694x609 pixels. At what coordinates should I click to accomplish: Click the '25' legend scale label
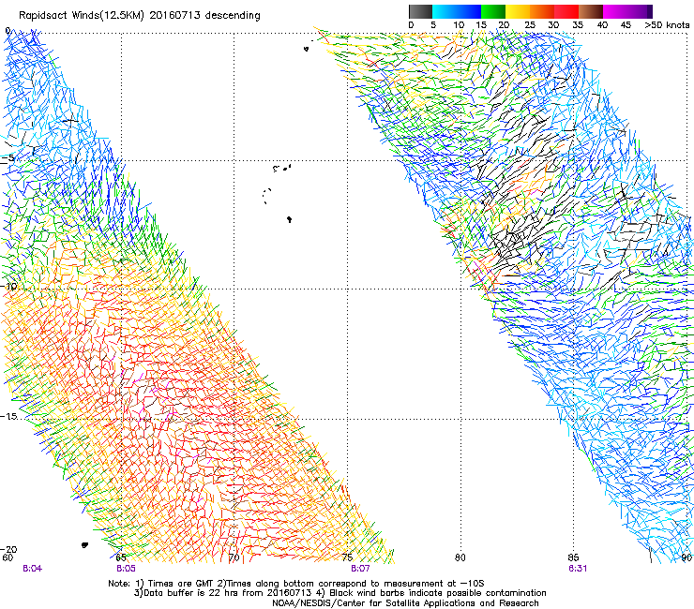pos(530,24)
